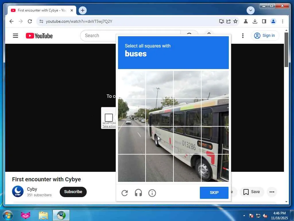
Task: Open captcha help info icon
Action: (152, 193)
